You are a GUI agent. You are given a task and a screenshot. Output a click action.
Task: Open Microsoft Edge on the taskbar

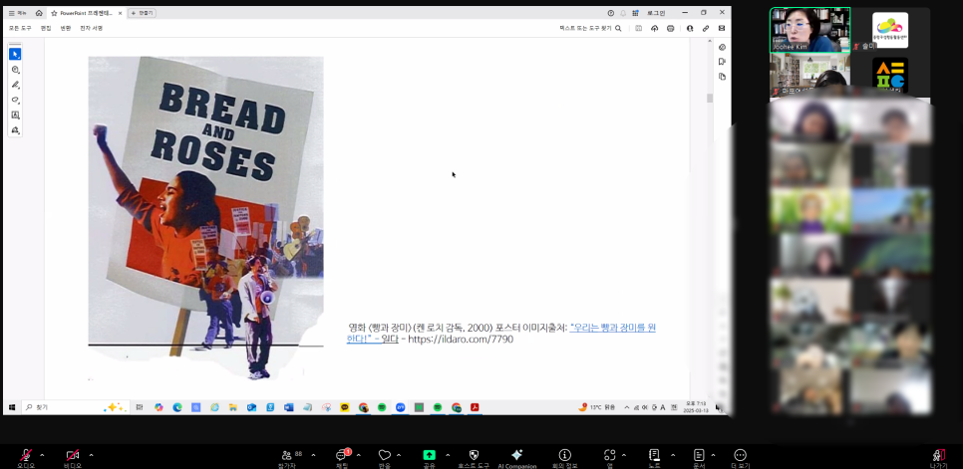(177, 407)
